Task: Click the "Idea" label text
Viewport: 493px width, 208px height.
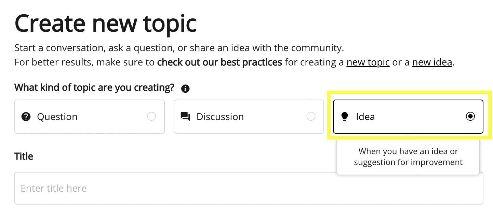Action: point(365,117)
